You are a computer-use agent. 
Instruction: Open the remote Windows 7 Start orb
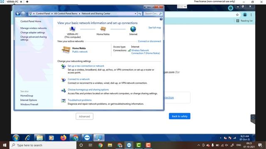point(16,138)
